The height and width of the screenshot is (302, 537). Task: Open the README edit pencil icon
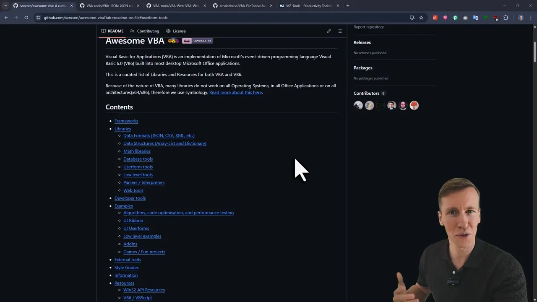[329, 31]
